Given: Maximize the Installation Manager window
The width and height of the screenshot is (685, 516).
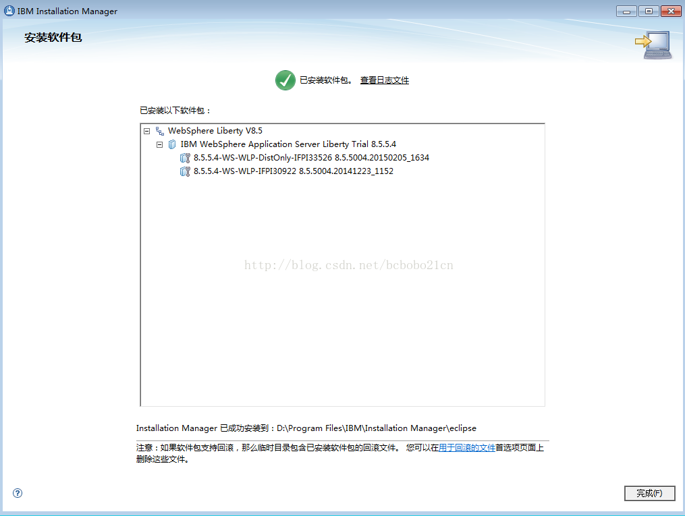Looking at the screenshot, I should [x=649, y=11].
